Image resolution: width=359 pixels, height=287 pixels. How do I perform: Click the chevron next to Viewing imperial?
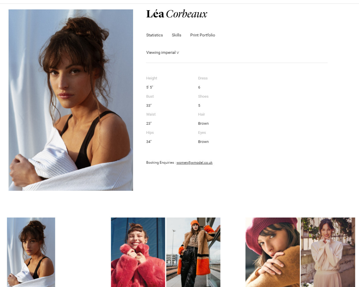click(x=178, y=53)
